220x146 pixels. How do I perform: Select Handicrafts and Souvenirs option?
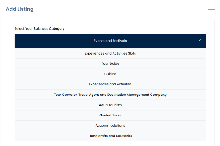click(x=110, y=136)
